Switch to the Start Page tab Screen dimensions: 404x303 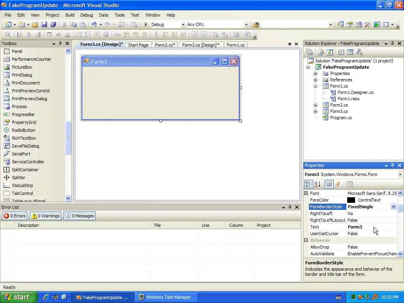138,45
